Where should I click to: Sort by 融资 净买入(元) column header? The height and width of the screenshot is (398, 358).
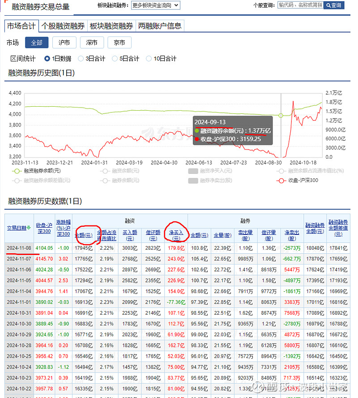pos(176,235)
